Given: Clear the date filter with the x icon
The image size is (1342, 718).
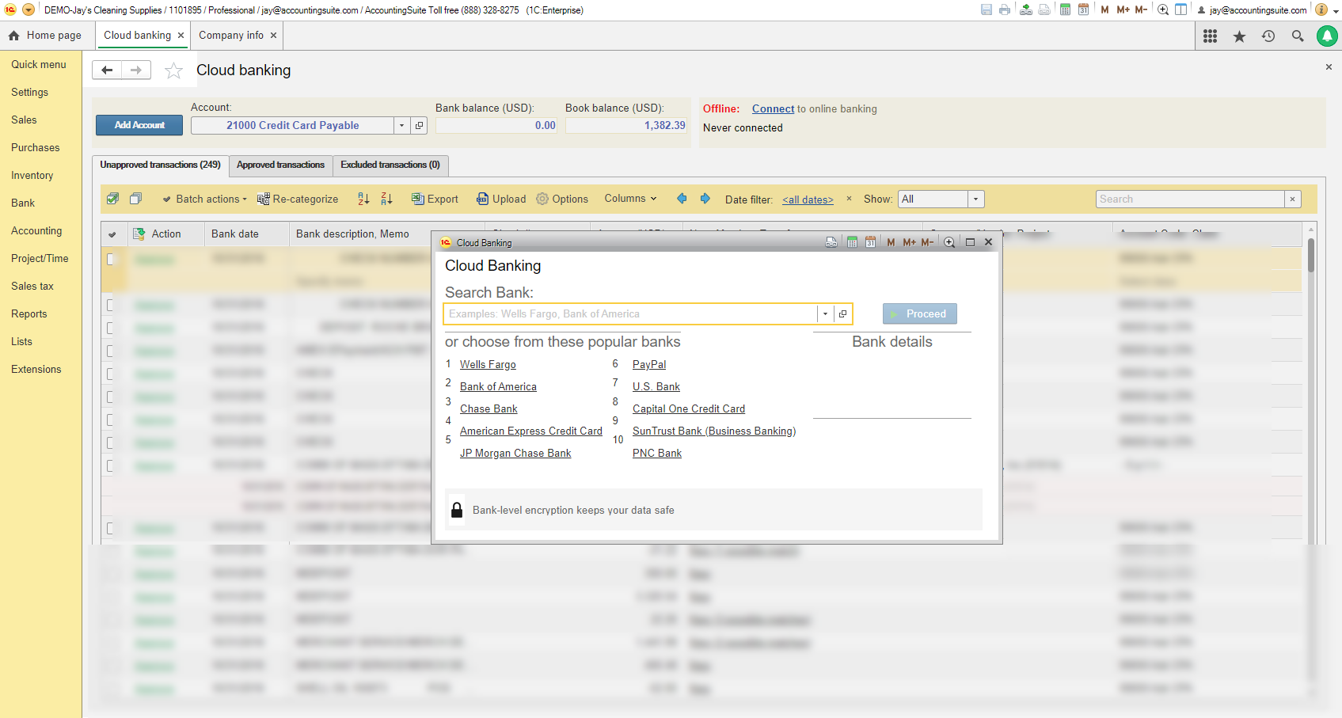Looking at the screenshot, I should [849, 199].
